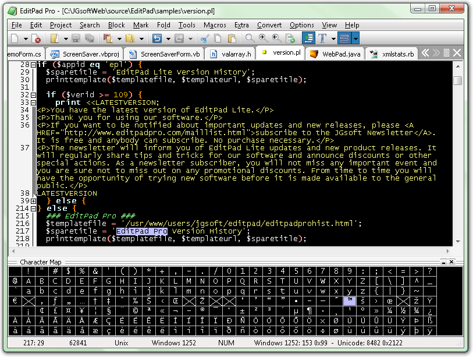This screenshot has width=473, height=357.
Task: Select the copyright symbol in Character Map
Action: pyautogui.click(x=135, y=311)
